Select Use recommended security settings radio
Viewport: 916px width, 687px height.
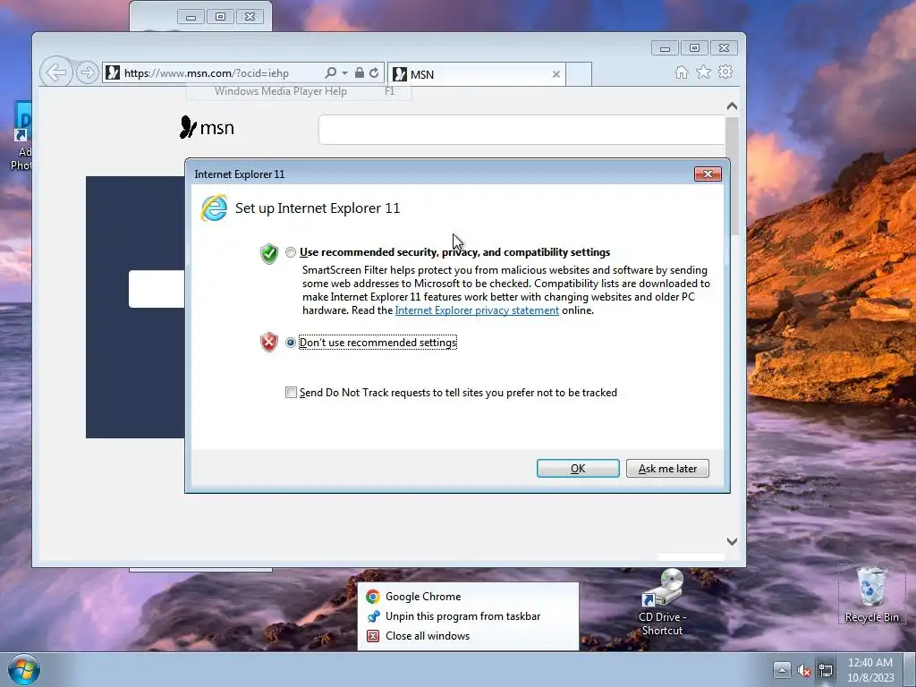(291, 252)
